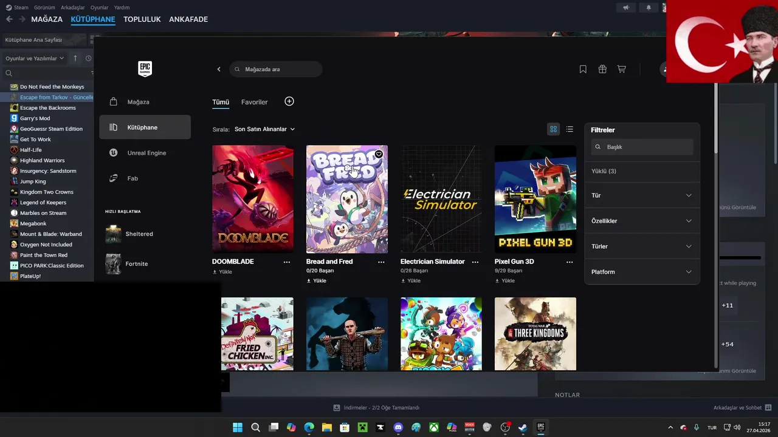The height and width of the screenshot is (437, 778).
Task: Toggle Steam recent activity clock icon
Action: (89, 58)
